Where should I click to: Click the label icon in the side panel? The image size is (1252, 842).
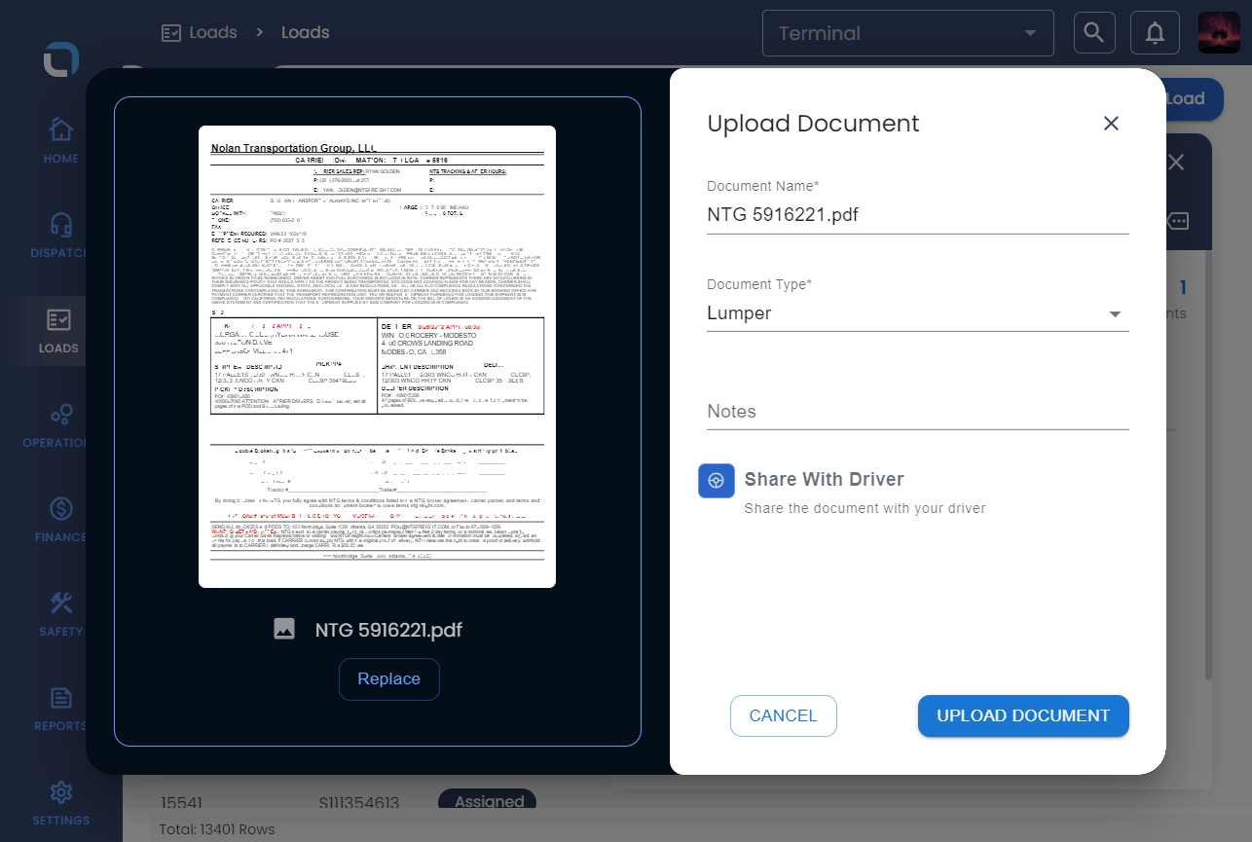pos(1177,221)
